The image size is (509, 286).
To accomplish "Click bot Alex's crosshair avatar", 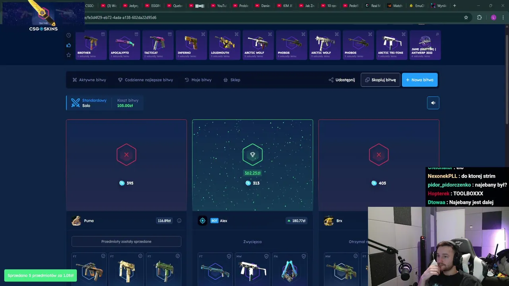I will click(202, 221).
